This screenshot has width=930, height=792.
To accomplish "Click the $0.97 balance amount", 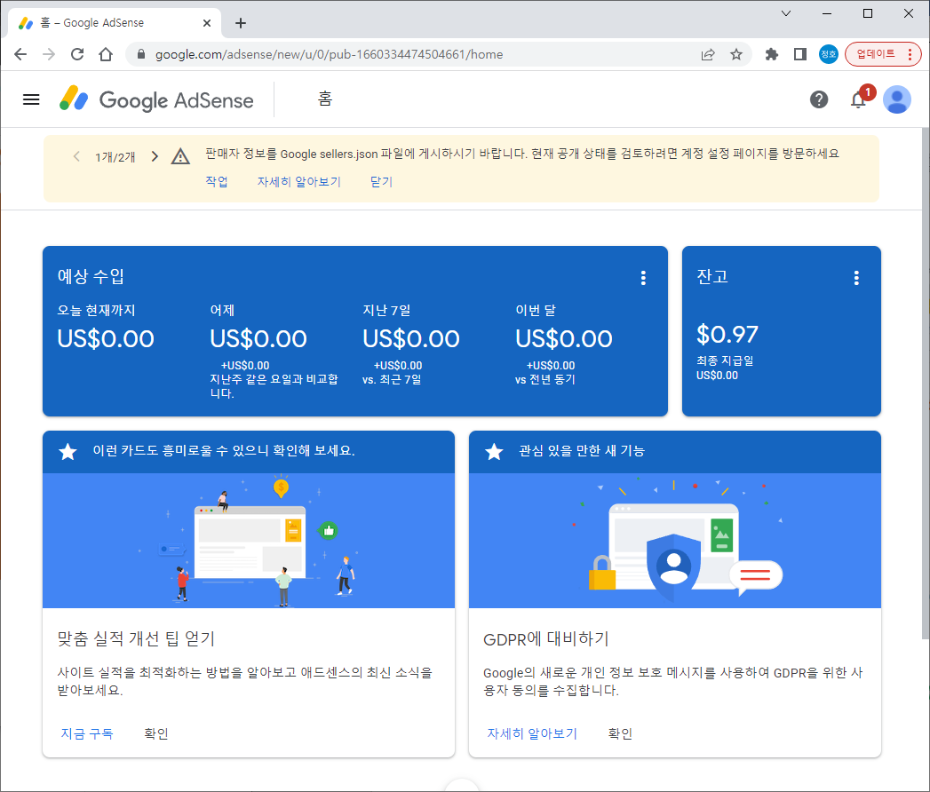I will pyautogui.click(x=727, y=335).
